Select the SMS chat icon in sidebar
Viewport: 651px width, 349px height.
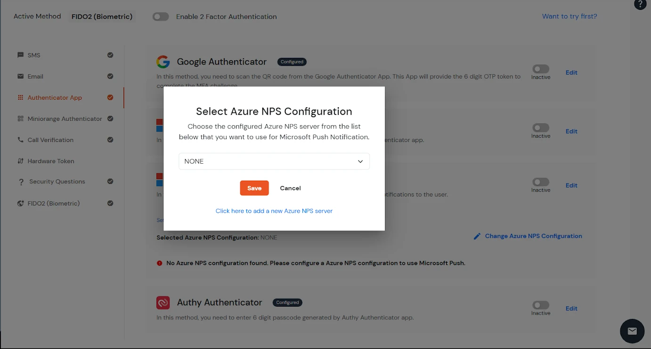[19, 55]
